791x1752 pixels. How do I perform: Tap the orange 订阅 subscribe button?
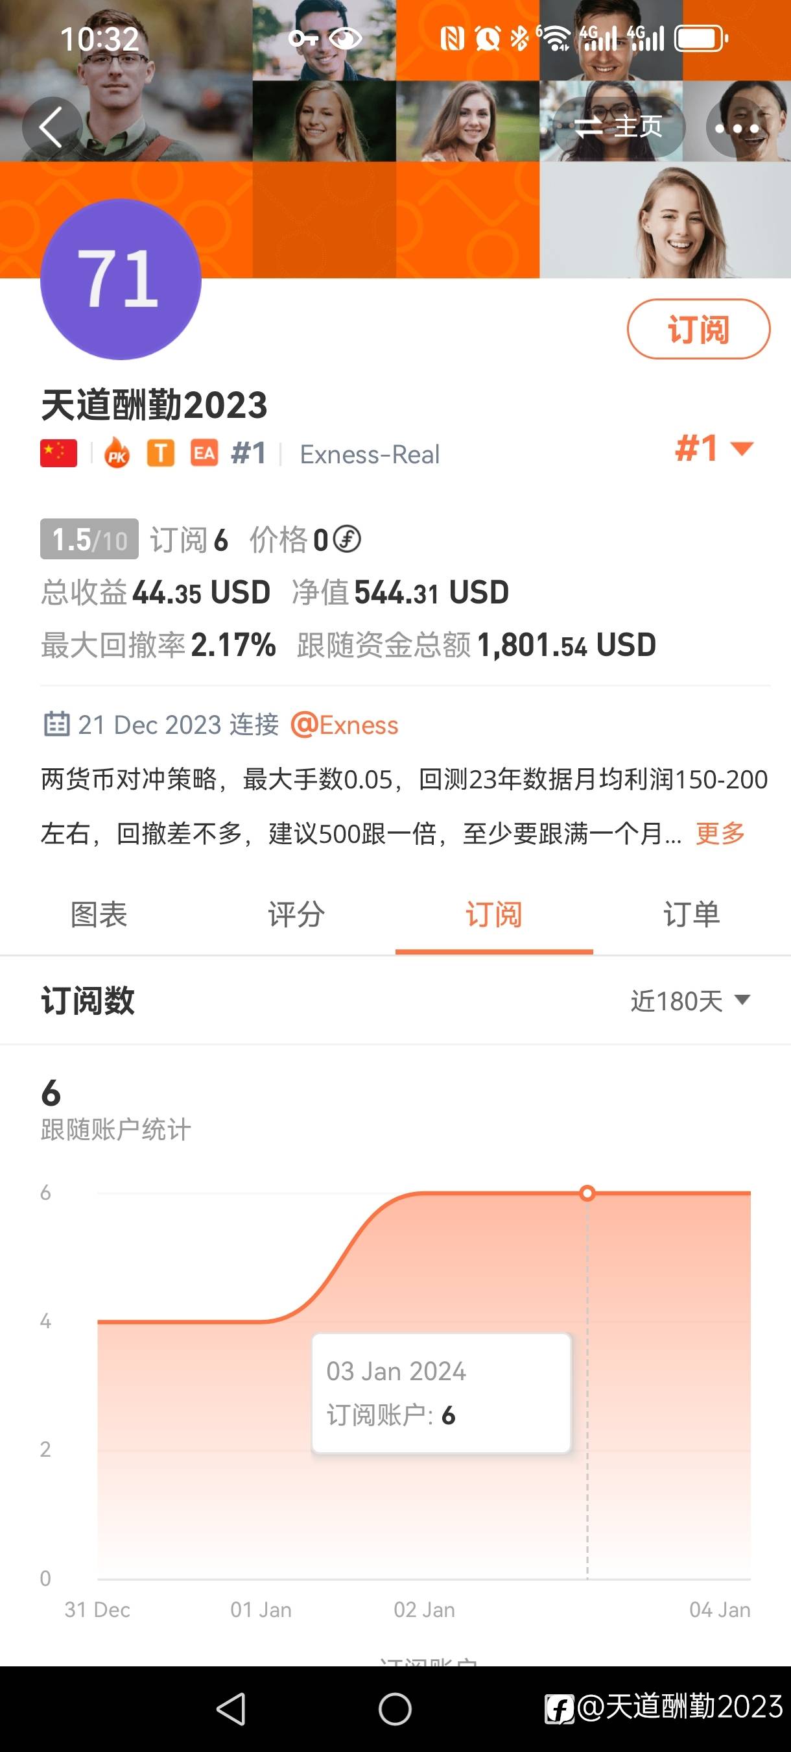tap(698, 329)
